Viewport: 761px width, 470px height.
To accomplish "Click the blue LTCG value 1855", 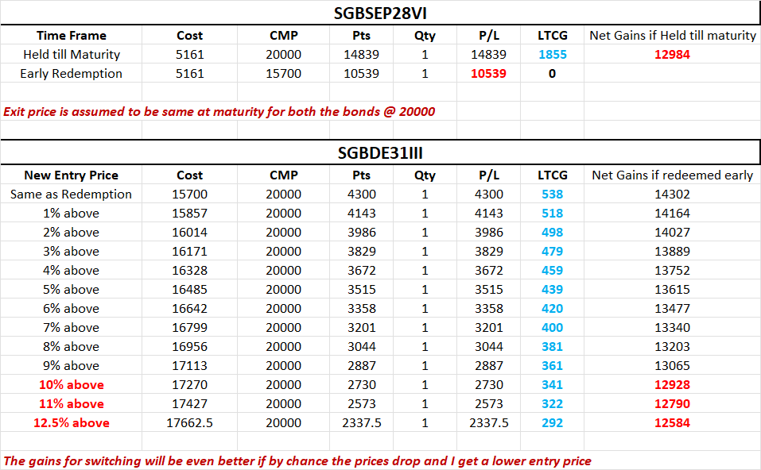I will [551, 55].
